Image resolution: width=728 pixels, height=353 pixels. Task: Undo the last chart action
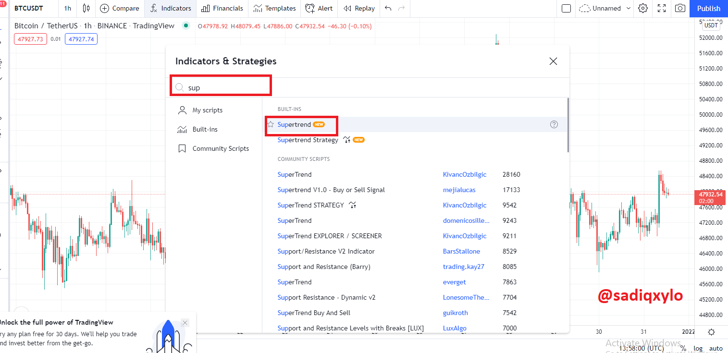coord(388,8)
